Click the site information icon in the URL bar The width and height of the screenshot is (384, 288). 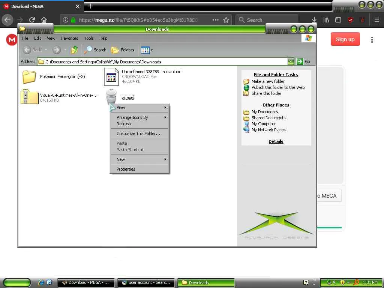click(65, 20)
